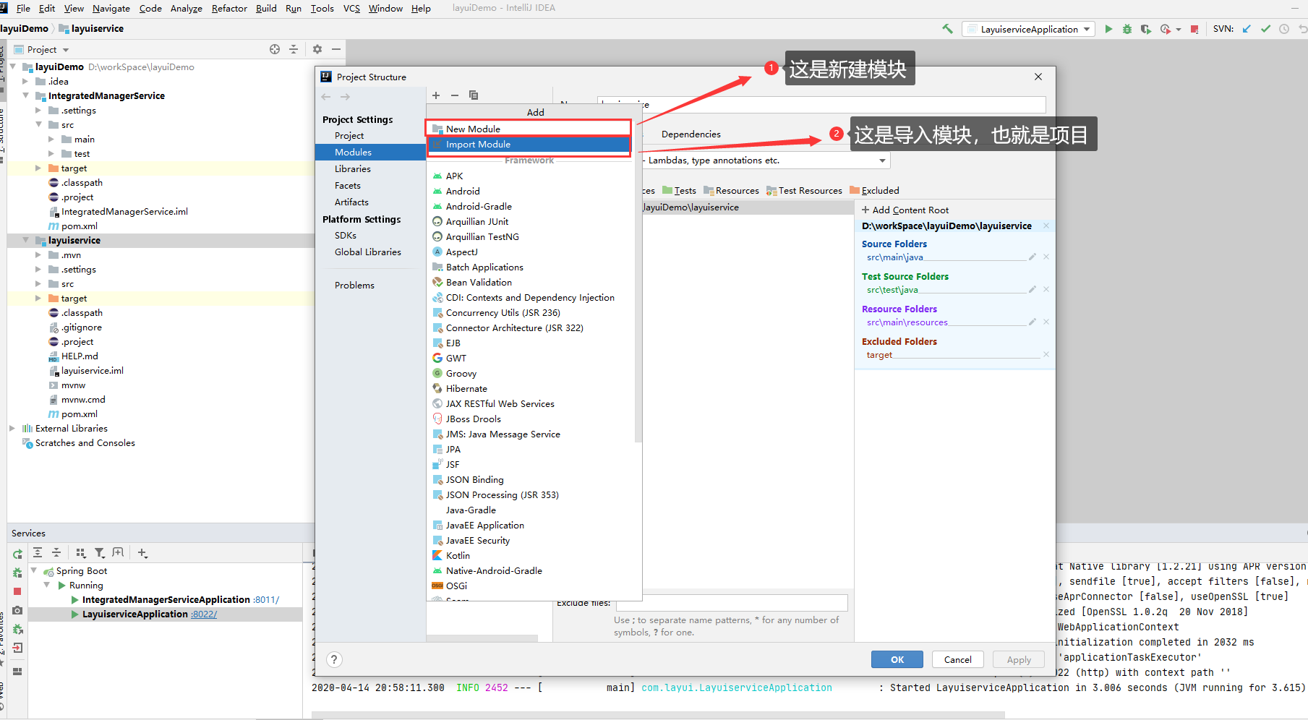This screenshot has width=1308, height=720.
Task: Open SVN history with the clock icon
Action: pos(1284,29)
